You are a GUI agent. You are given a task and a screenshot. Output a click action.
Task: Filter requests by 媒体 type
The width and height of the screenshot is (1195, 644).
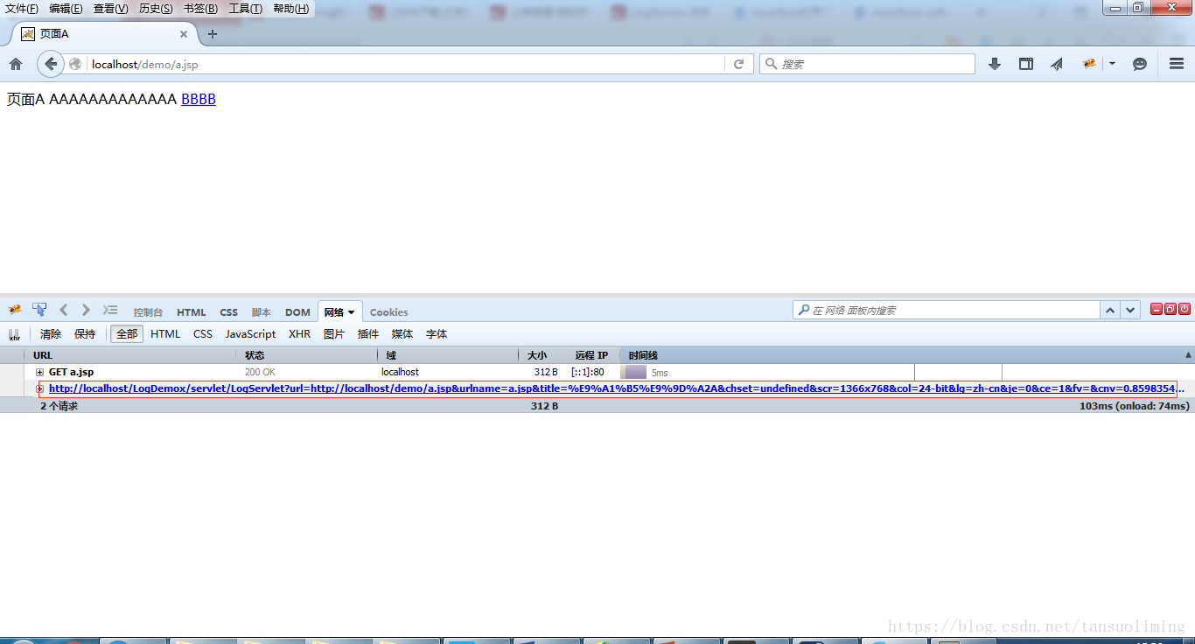402,334
